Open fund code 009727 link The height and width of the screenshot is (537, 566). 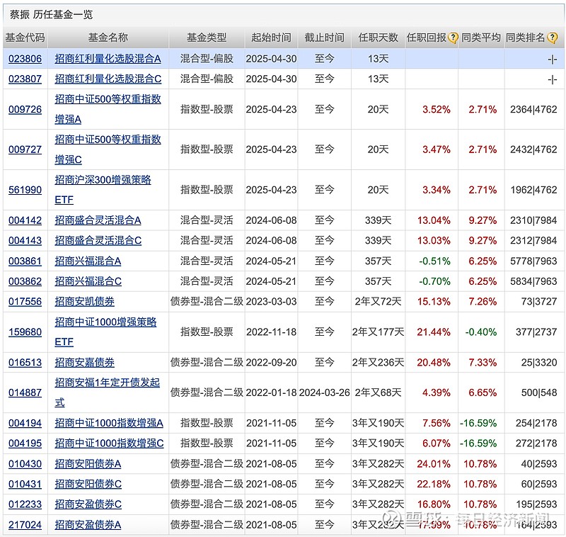[x=25, y=149]
